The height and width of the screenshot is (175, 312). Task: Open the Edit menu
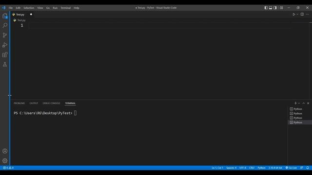pyautogui.click(x=18, y=8)
